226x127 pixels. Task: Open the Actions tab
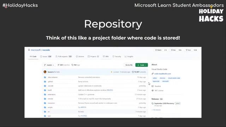[80, 56]
